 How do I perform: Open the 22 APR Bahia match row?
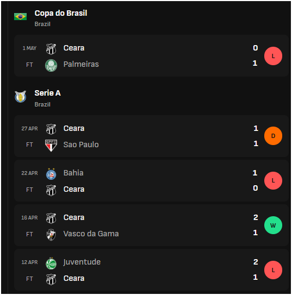(151, 180)
